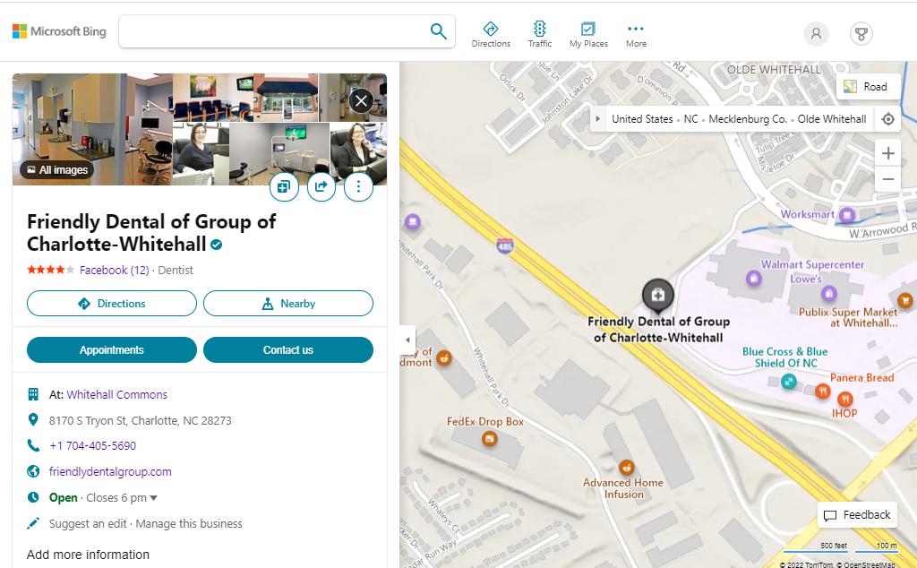Open the More menu
This screenshot has width=917, height=568.
click(636, 34)
